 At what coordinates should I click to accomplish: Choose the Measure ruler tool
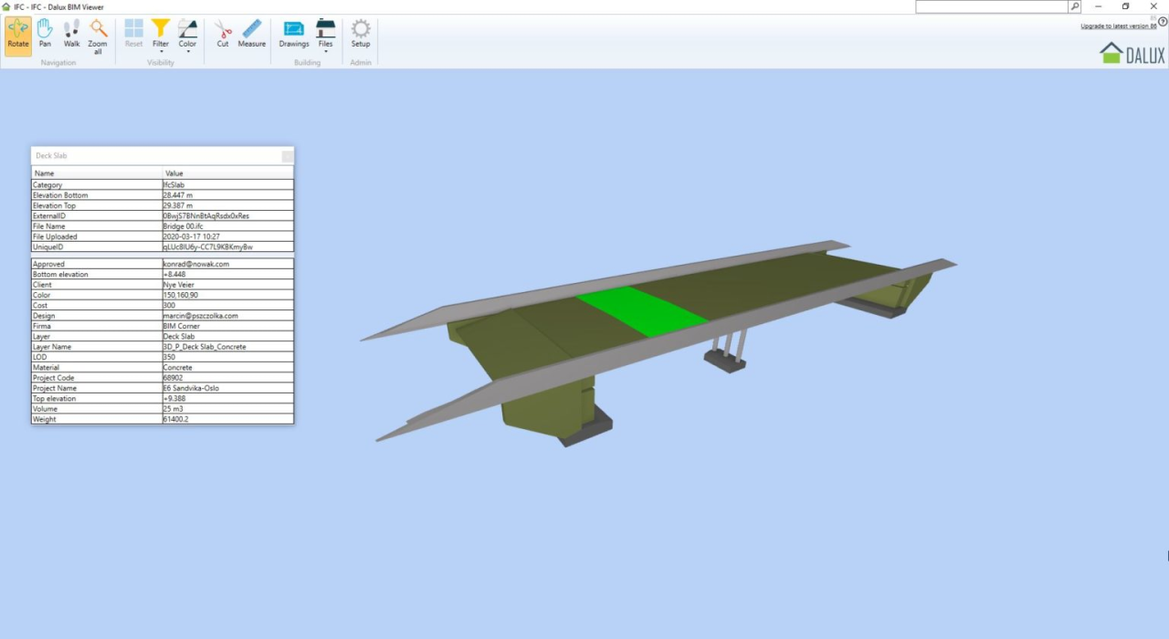pyautogui.click(x=251, y=35)
